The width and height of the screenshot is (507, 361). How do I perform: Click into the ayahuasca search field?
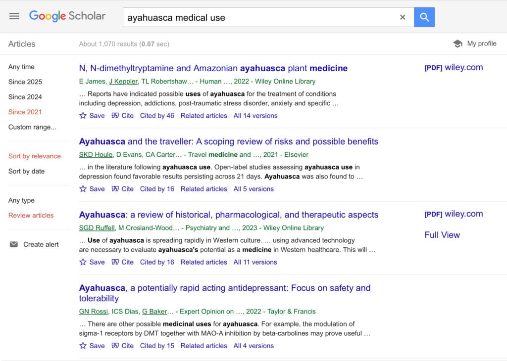(260, 17)
